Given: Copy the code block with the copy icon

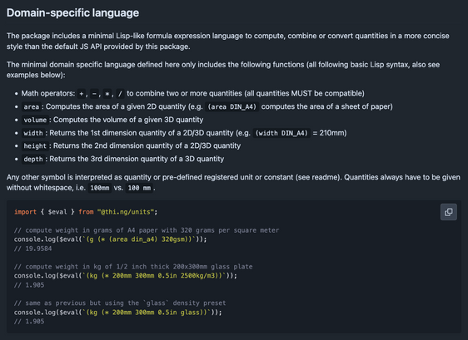Looking at the screenshot, I should [448, 212].
